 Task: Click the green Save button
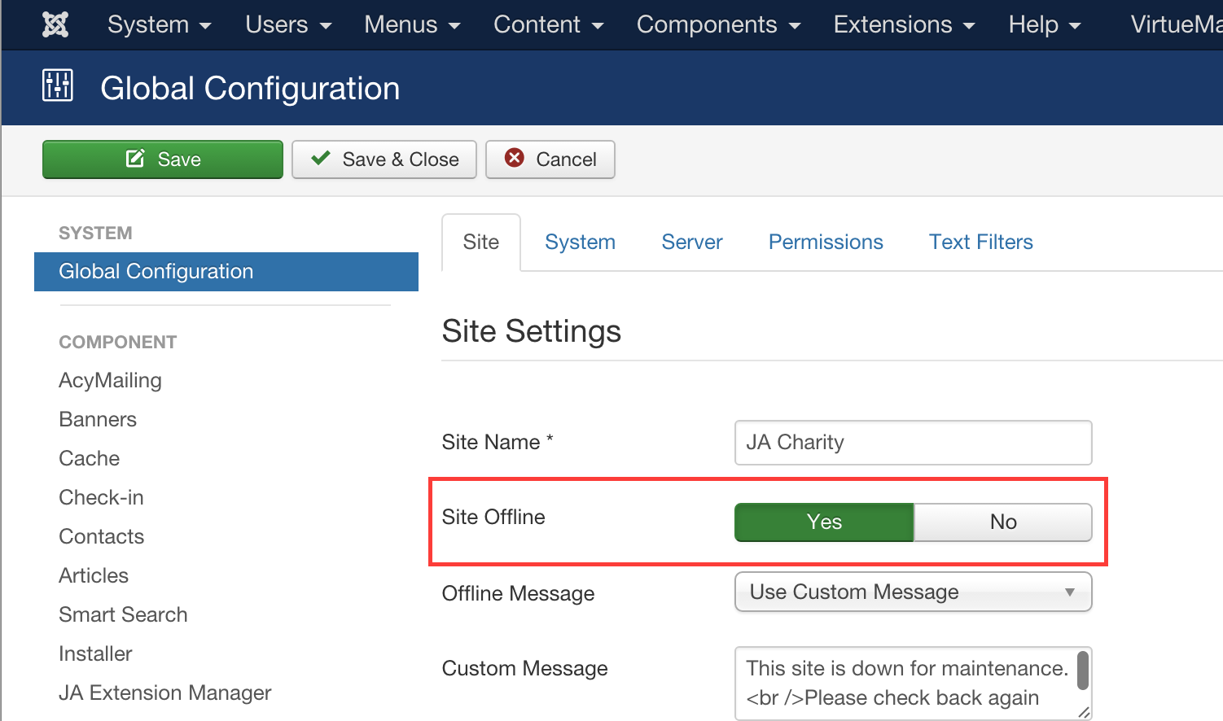[163, 159]
